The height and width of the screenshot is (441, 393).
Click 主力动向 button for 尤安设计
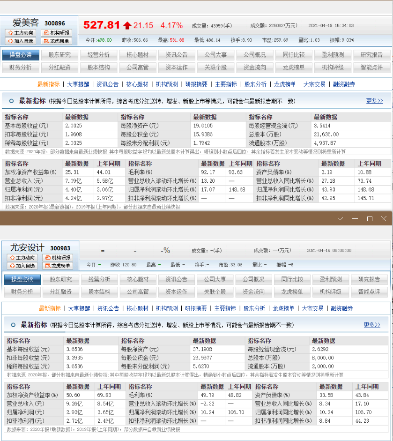coord(22,258)
